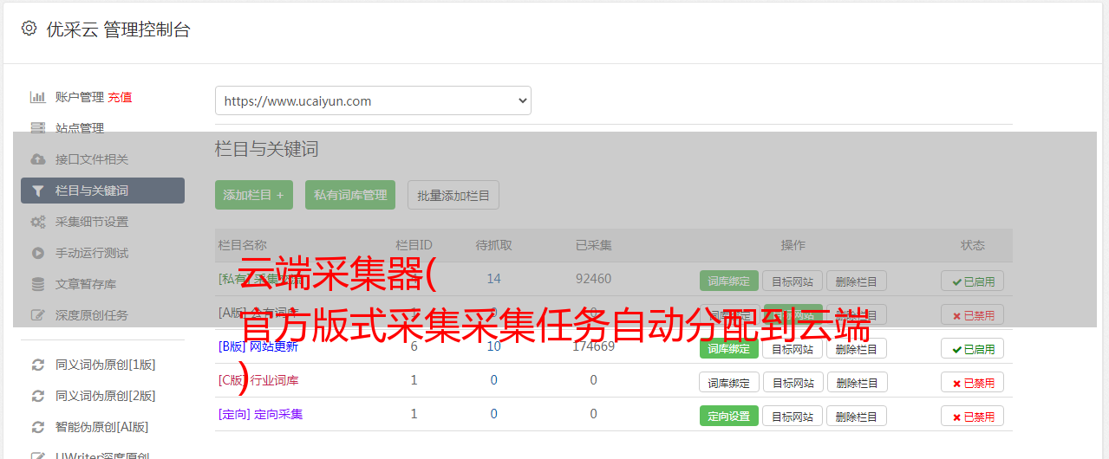Viewport: 1109px width, 459px height.
Task: Click the 状态 column header
Action: [x=972, y=245]
